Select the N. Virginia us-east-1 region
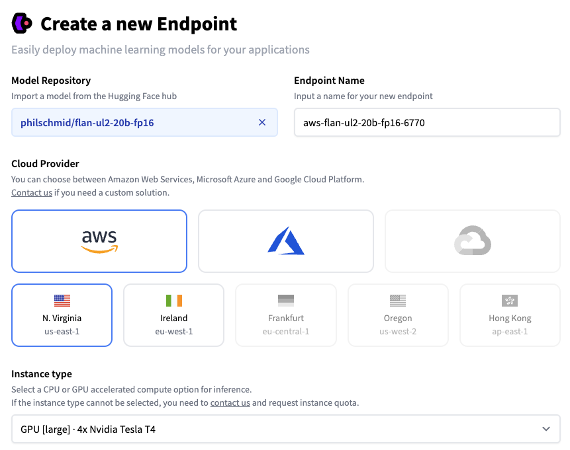 click(62, 315)
